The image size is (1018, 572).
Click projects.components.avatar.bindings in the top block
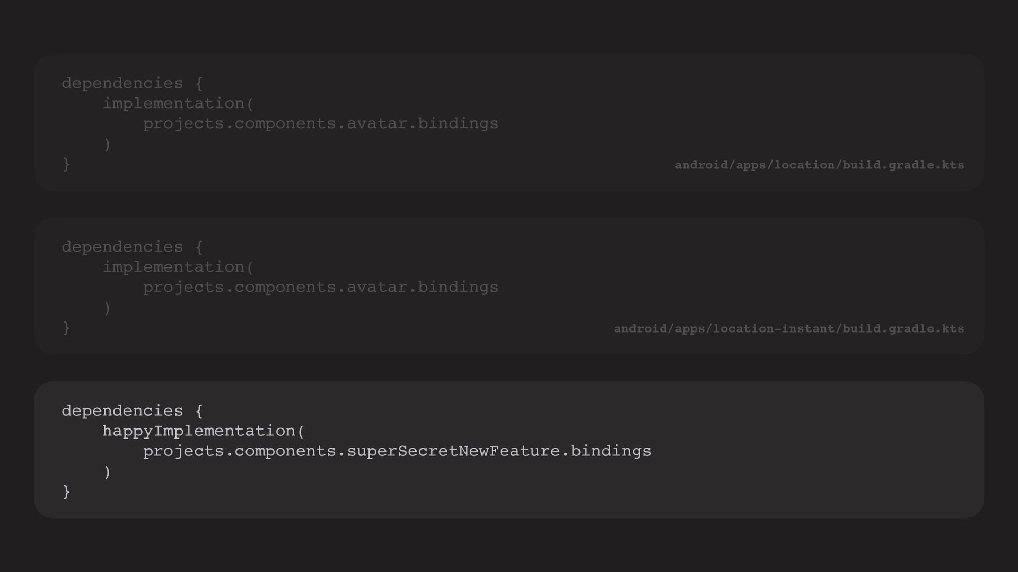pyautogui.click(x=320, y=123)
